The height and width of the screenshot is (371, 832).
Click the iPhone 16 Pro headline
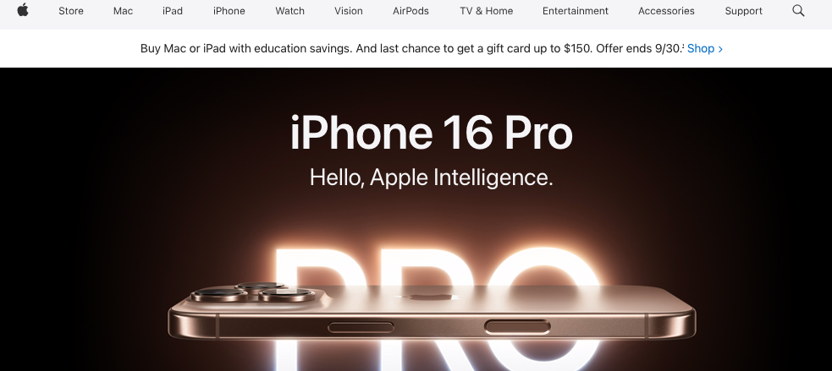tap(432, 133)
